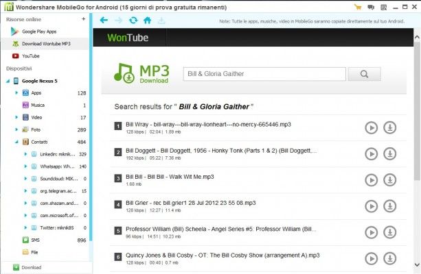Expand the Soundcloud contacts group
Screen dimensions: 421x274
point(25,179)
